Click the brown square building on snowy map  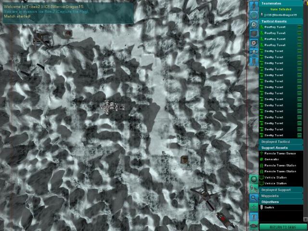(x=184, y=159)
